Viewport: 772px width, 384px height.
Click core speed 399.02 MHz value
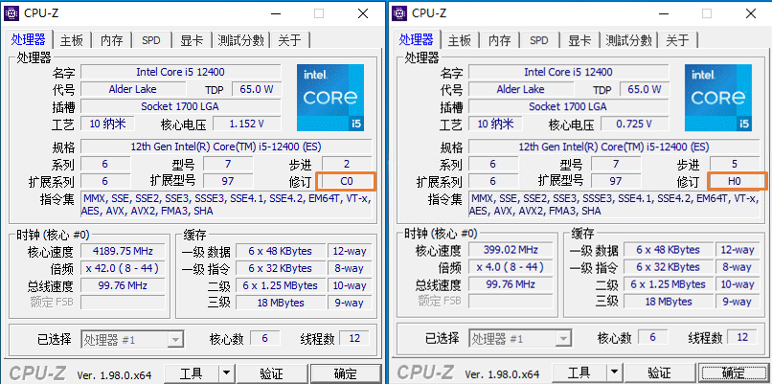(x=511, y=250)
